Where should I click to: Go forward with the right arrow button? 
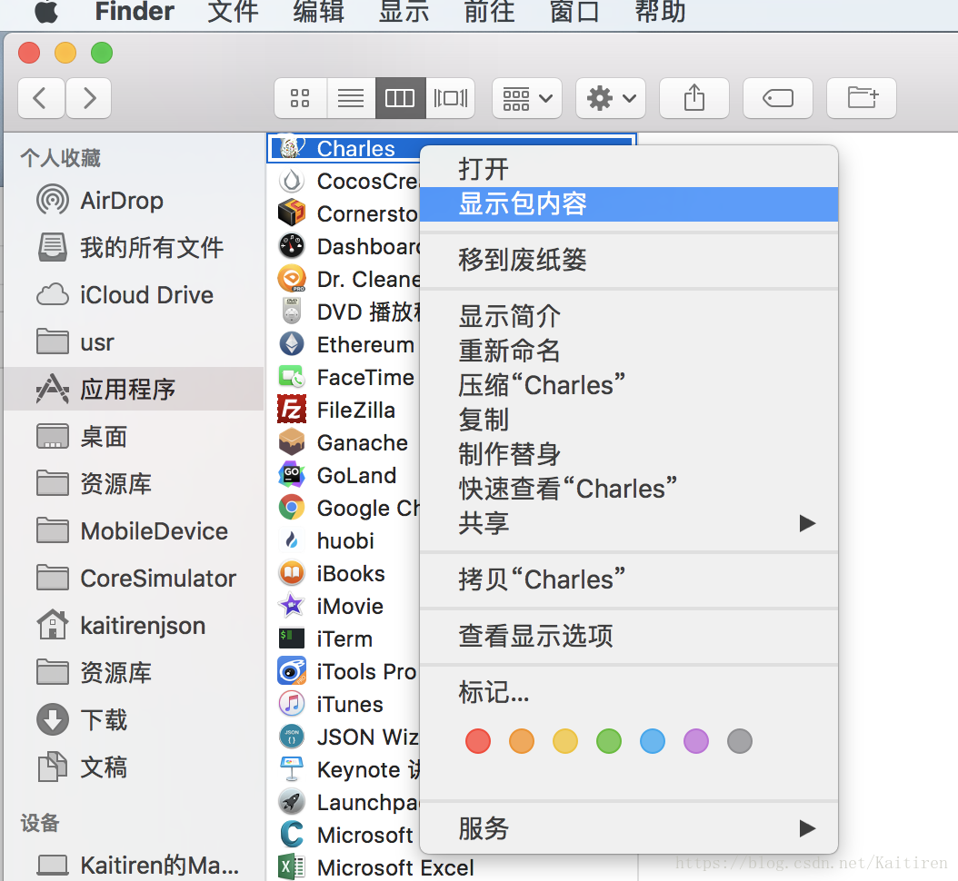click(88, 98)
